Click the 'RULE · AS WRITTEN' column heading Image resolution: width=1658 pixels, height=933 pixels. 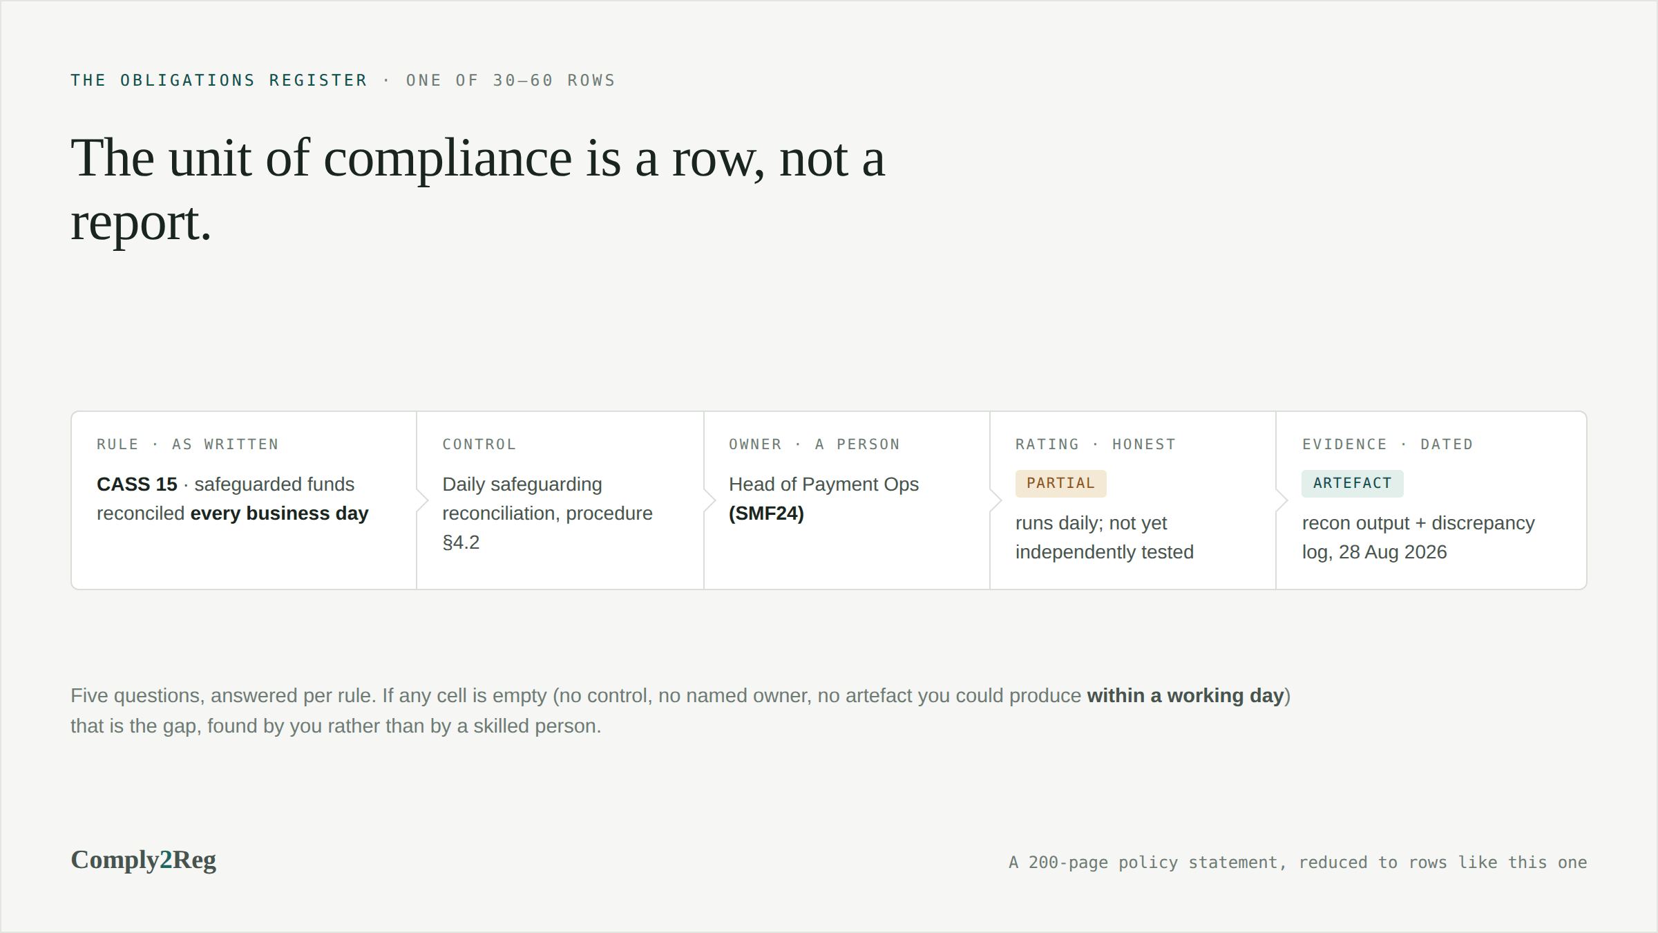(x=188, y=444)
